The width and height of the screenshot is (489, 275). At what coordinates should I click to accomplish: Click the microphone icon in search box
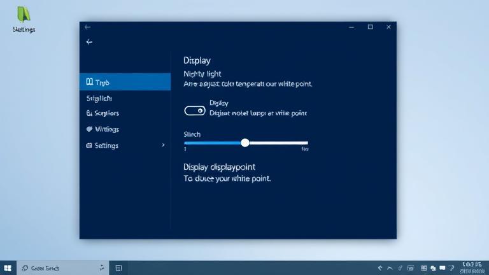102,269
